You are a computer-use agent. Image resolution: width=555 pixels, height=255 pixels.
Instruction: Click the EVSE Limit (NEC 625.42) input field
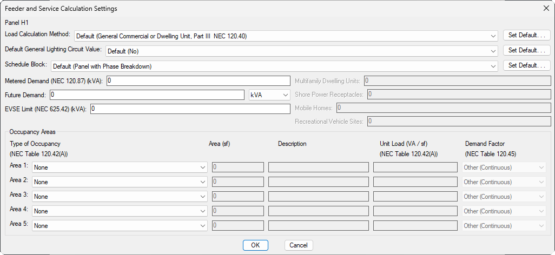190,109
